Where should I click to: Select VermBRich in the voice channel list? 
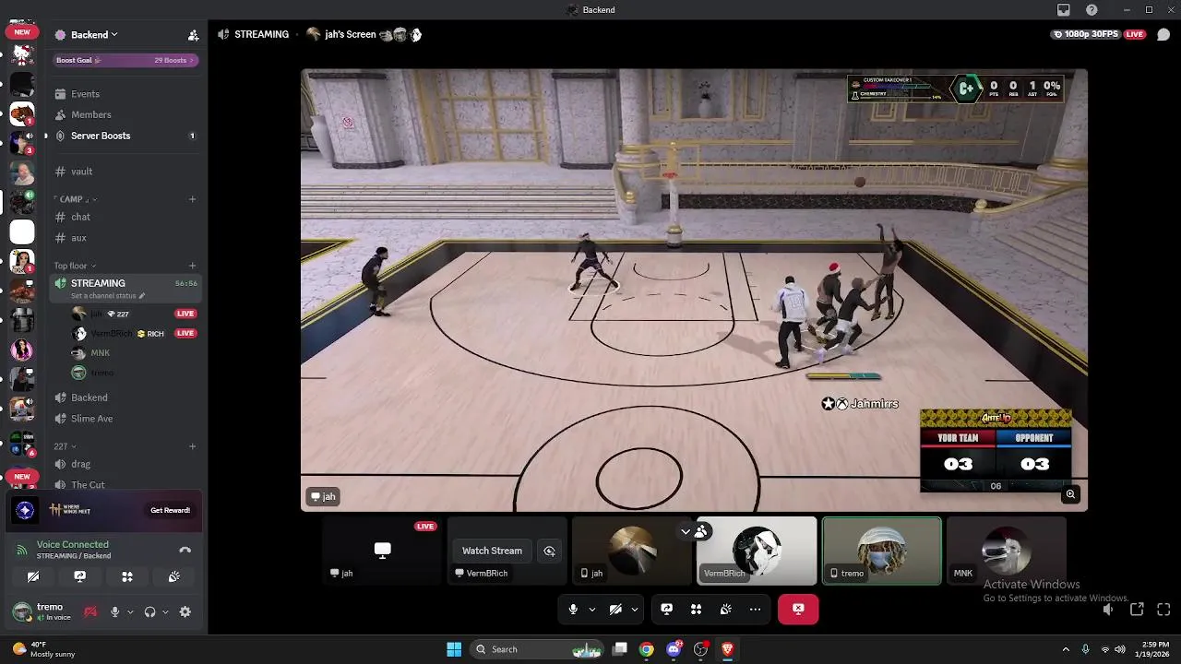134,333
